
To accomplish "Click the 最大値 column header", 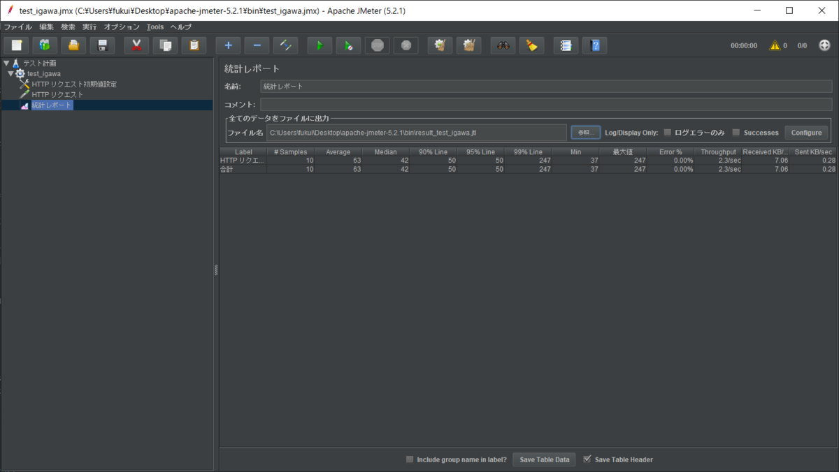I will tap(623, 152).
